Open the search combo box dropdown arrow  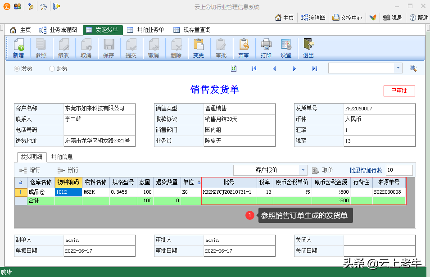click(x=398, y=68)
